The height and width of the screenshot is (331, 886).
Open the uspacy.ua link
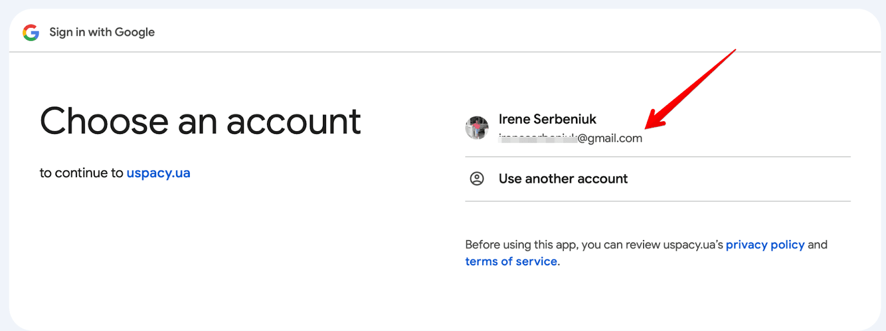click(x=158, y=173)
